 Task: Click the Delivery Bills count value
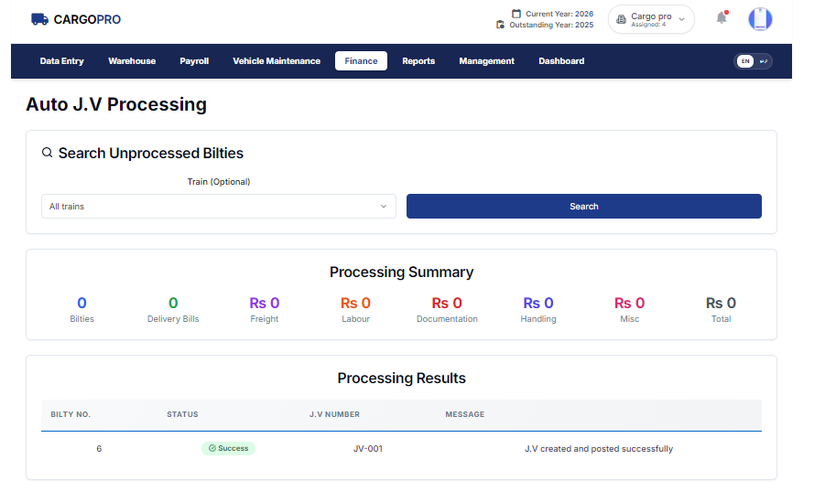tap(173, 303)
